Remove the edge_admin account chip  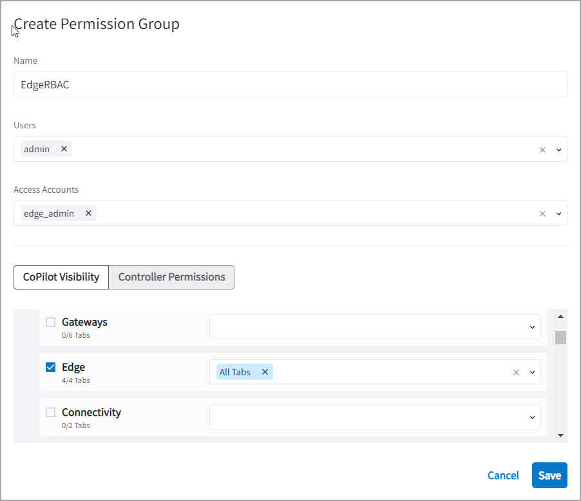click(x=88, y=213)
